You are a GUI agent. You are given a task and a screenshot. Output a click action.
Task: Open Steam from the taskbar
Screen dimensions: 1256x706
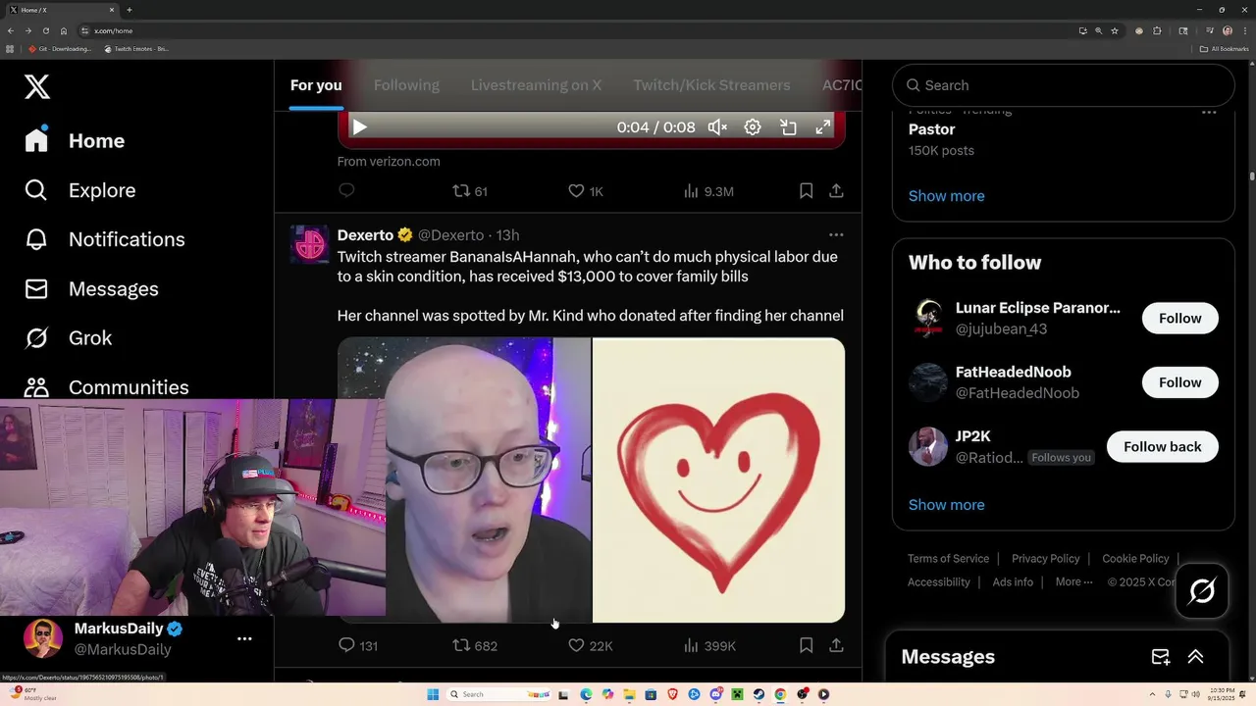(x=759, y=694)
